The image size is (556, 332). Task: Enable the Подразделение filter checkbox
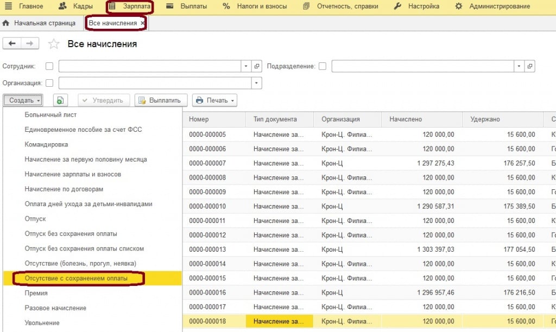coord(323,66)
